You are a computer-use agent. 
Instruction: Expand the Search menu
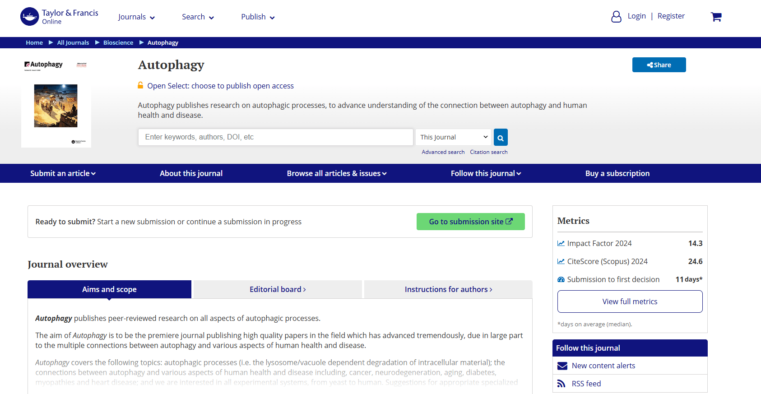198,17
